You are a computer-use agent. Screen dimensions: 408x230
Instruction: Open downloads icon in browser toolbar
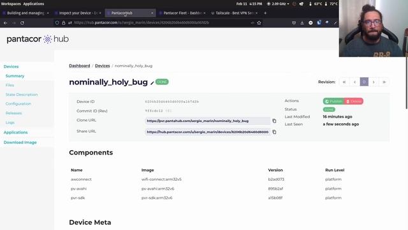coord(302,23)
